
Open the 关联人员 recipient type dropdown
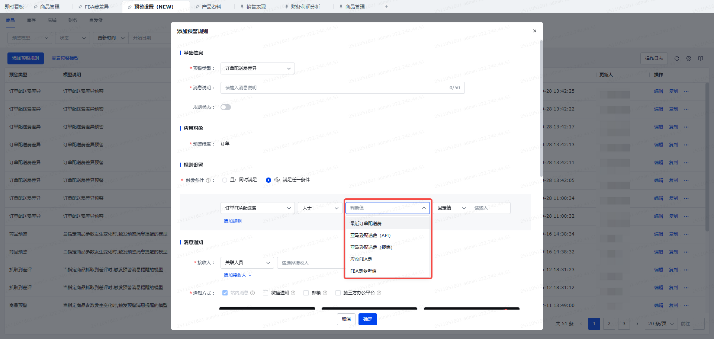(x=247, y=263)
